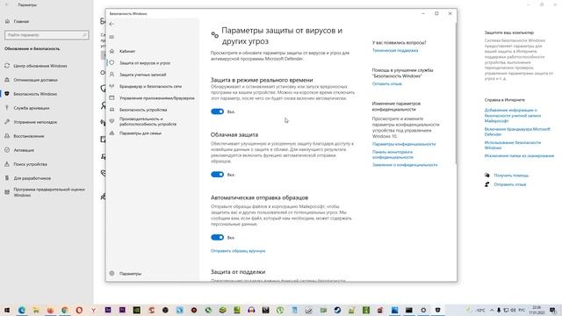Screen dimensions: 562x316
Task: Open Adobe After Effects from taskbar
Action: tap(108, 310)
